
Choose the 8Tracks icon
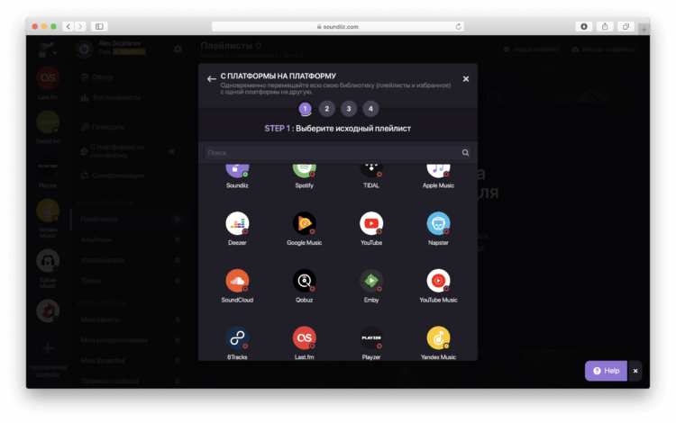click(x=237, y=337)
